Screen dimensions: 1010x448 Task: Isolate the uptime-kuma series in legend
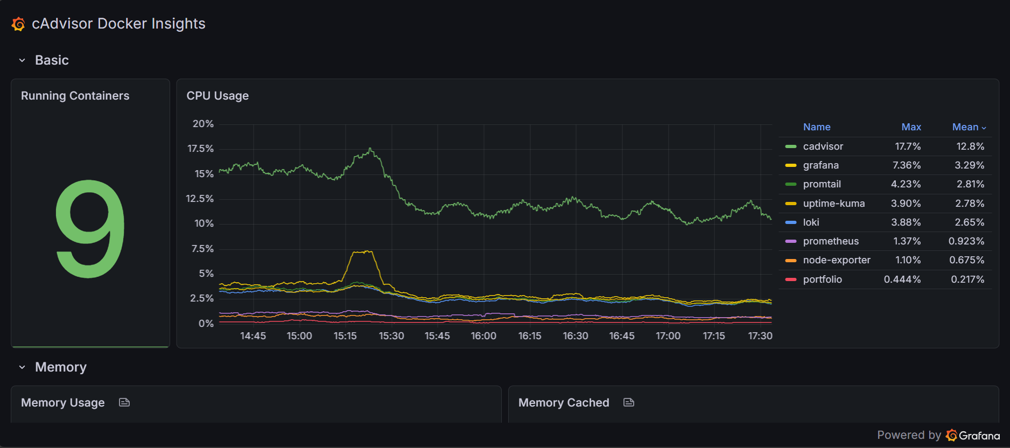(x=834, y=204)
